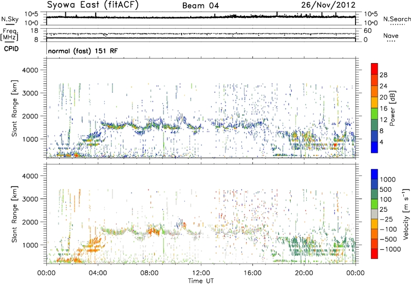The image size is (411, 284).
Task: Click the power panel 'Slant Range [km]' label
Action: (x=14, y=108)
